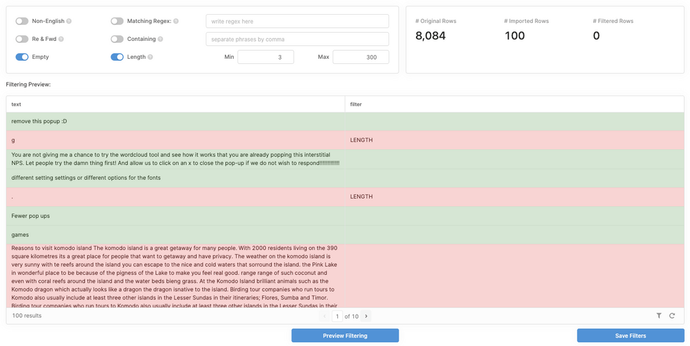Click the page number box
690x346 pixels.
[337, 316]
